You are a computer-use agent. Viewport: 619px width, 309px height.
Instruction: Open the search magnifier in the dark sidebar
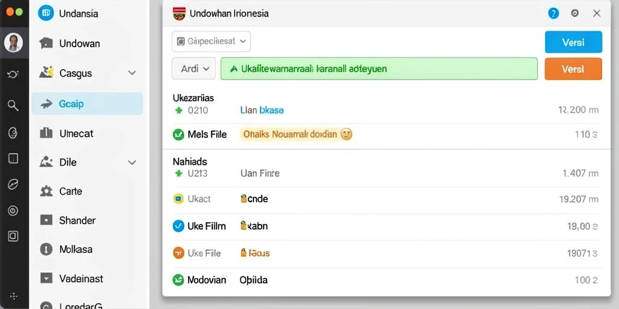click(13, 105)
